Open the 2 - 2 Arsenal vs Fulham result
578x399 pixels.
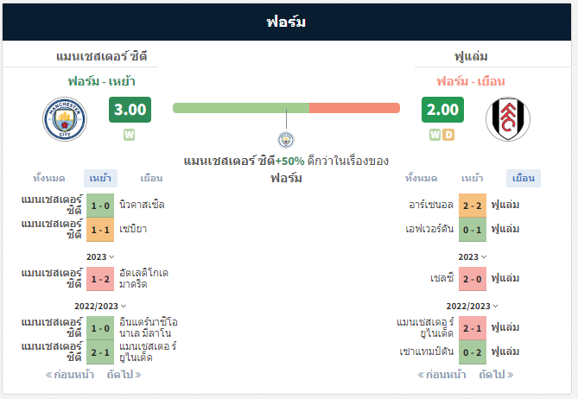point(473,206)
